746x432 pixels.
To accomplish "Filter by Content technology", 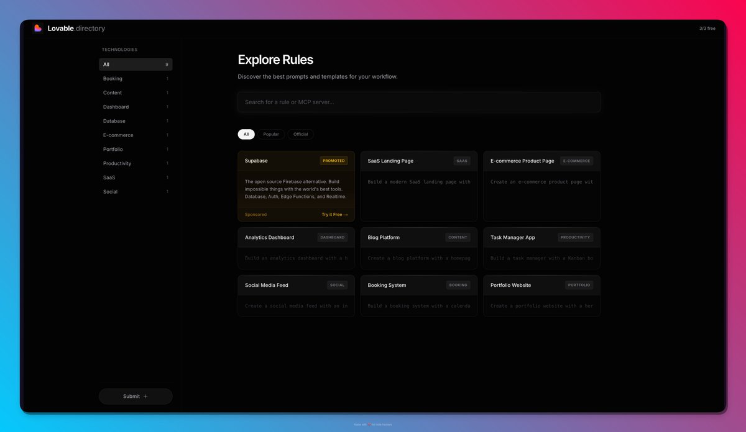I will 136,92.
